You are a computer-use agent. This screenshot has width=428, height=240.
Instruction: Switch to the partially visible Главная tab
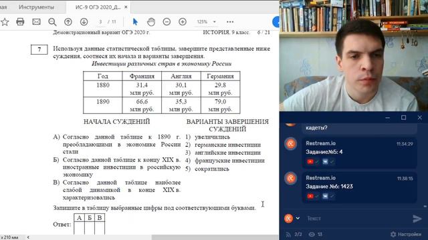(x=3, y=7)
